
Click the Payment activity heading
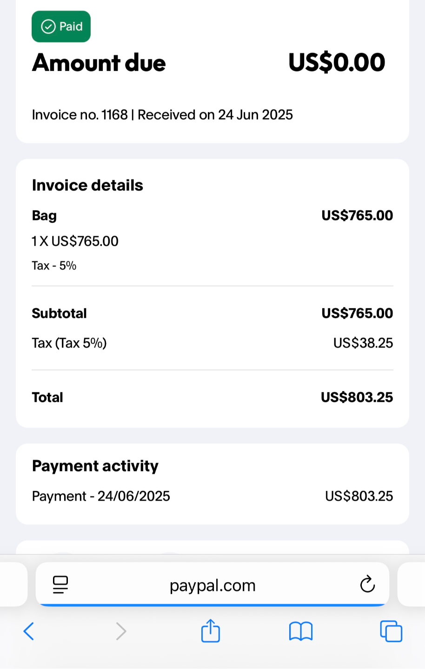click(95, 466)
